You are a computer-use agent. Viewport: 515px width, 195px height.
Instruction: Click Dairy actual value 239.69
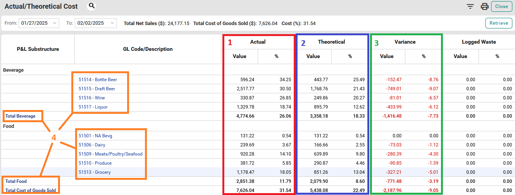[x=247, y=145]
